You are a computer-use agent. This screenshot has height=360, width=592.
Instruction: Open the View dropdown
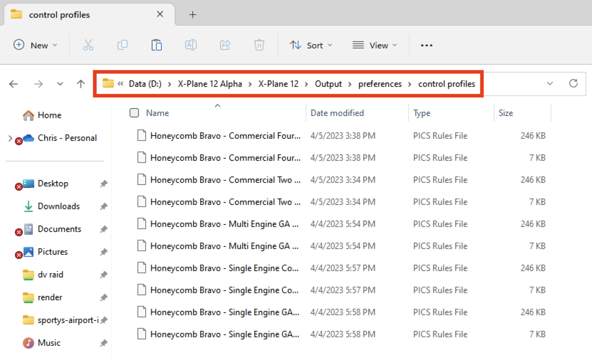tap(374, 45)
